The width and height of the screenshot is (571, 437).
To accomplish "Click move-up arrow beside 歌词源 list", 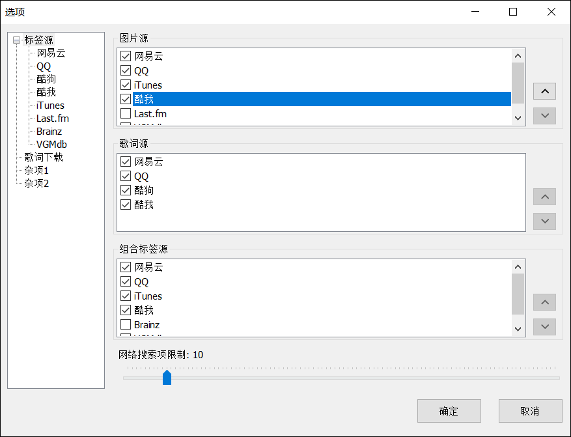I will pyautogui.click(x=544, y=197).
